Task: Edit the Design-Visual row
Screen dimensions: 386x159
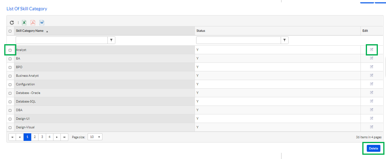Action: [372, 127]
